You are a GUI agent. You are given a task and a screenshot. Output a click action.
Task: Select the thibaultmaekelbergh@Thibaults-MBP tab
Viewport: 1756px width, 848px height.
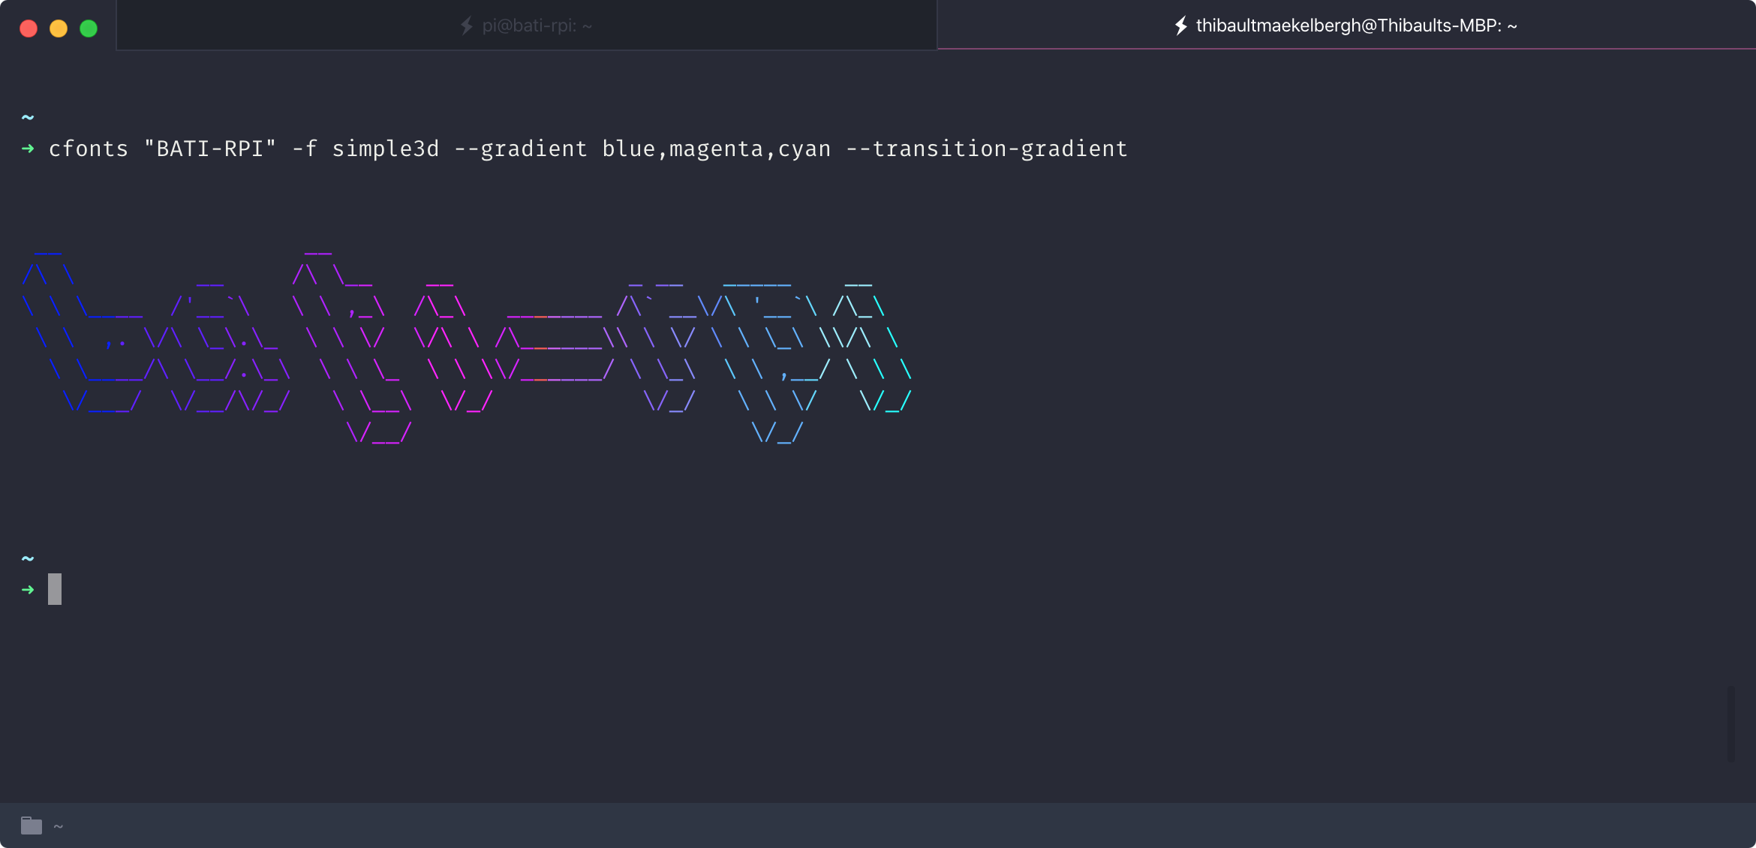point(1355,26)
